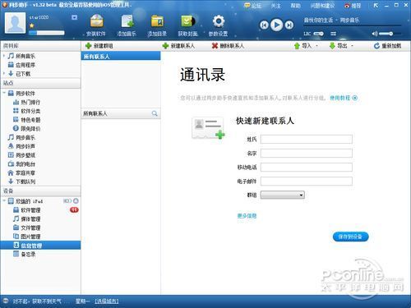Screen dimensions: 411x308
Task: Collapse the iPad device tree node
Action: coord(4,201)
